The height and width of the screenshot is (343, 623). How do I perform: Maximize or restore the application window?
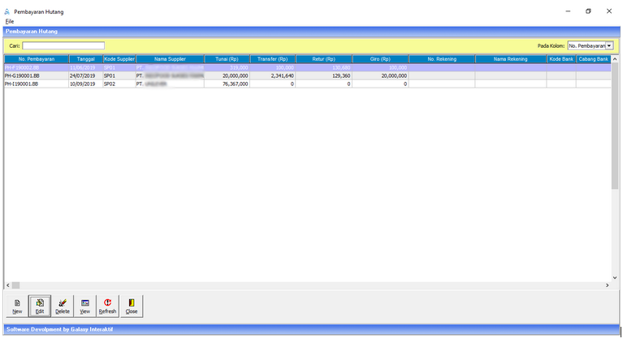[x=588, y=11]
